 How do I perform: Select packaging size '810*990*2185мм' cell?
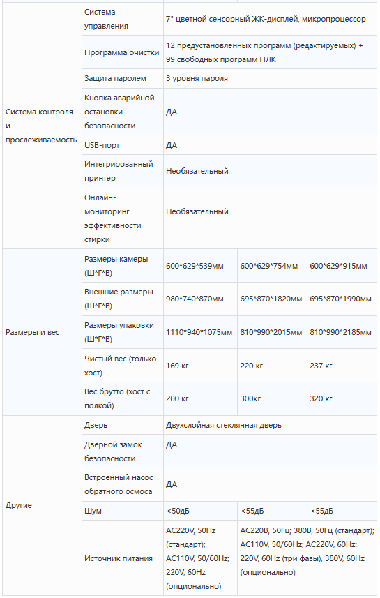pyautogui.click(x=342, y=332)
